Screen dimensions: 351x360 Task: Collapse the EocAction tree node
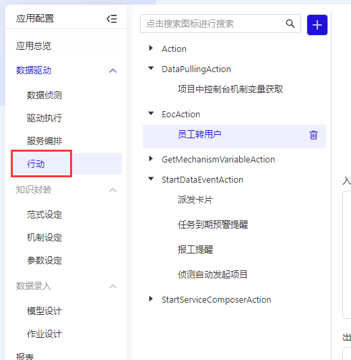pos(151,113)
